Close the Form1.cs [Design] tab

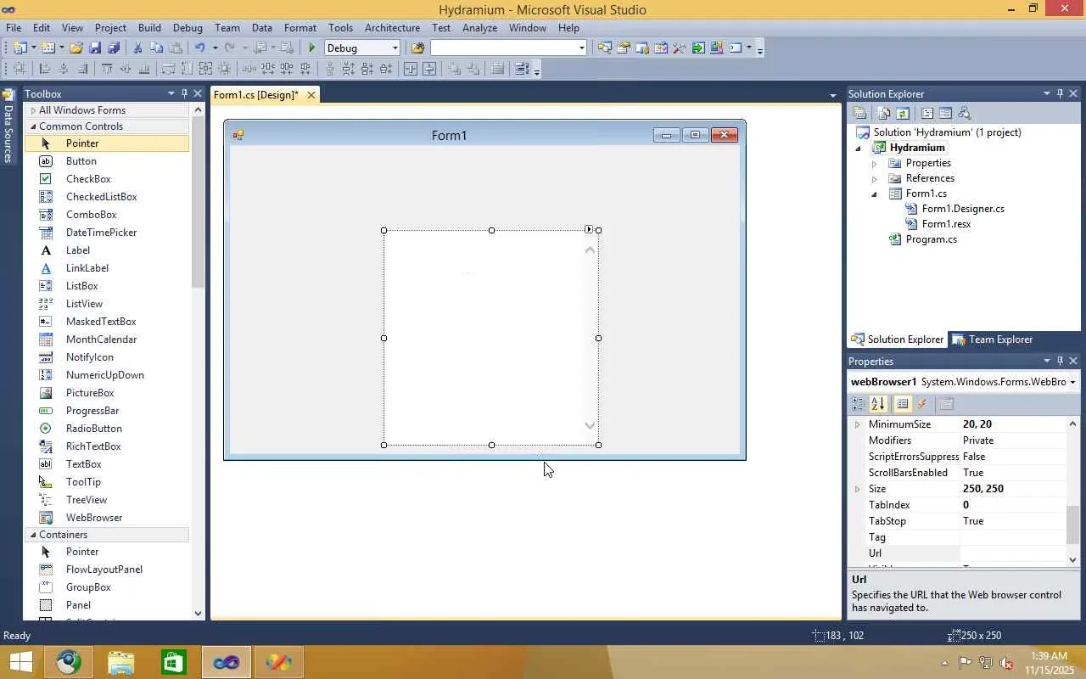311,95
